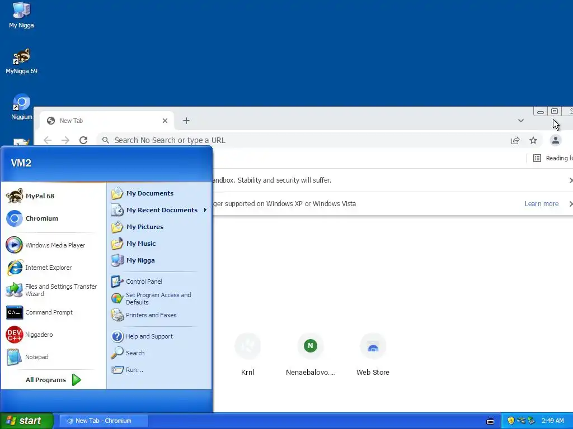Open the Krnl shortcut tile
This screenshot has height=429, width=573.
point(247,355)
